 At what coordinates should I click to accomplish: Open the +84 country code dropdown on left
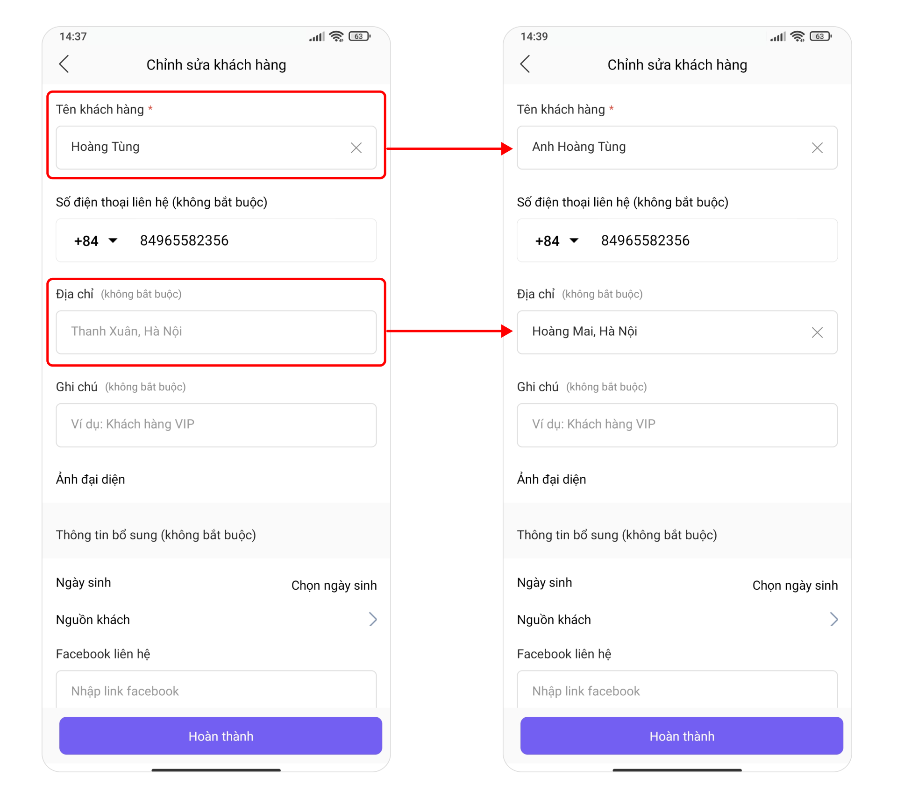[96, 241]
